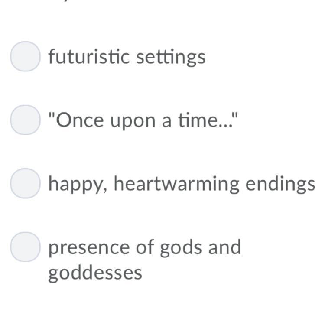This screenshot has height=325, width=325.
Task: Click the word "and" in the fourth option
Action: (x=224, y=247)
